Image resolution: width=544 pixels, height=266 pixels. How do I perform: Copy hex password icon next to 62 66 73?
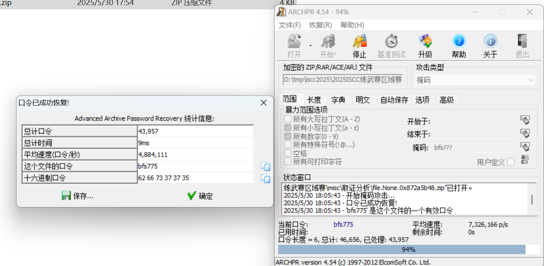(265, 179)
